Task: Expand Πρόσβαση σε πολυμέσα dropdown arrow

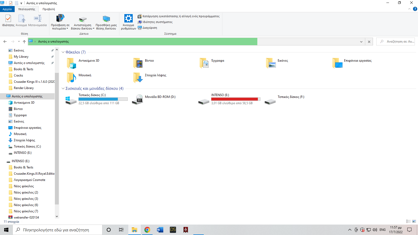Action: click(x=67, y=29)
